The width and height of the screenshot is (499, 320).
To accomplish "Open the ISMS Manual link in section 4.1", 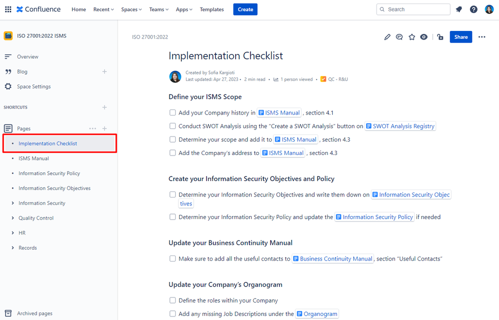I will click(x=279, y=112).
